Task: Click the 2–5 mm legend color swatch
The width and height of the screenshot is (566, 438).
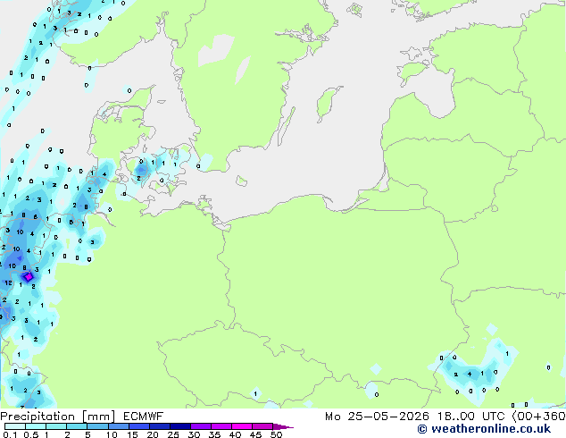Action: point(77,426)
